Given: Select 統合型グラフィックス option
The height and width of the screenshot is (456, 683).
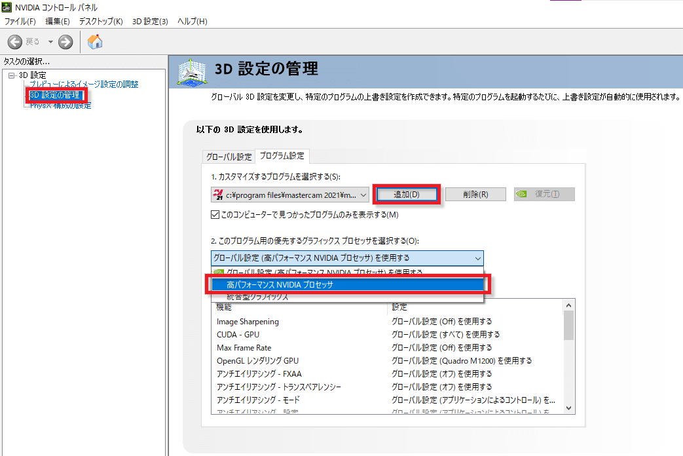Looking at the screenshot, I should 262,298.
